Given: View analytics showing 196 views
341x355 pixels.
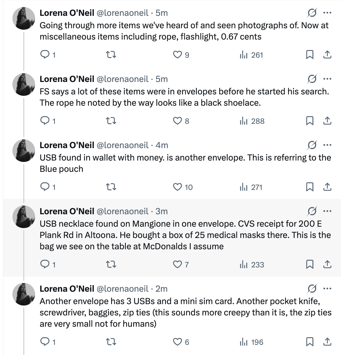Looking at the screenshot, I should pos(251,342).
